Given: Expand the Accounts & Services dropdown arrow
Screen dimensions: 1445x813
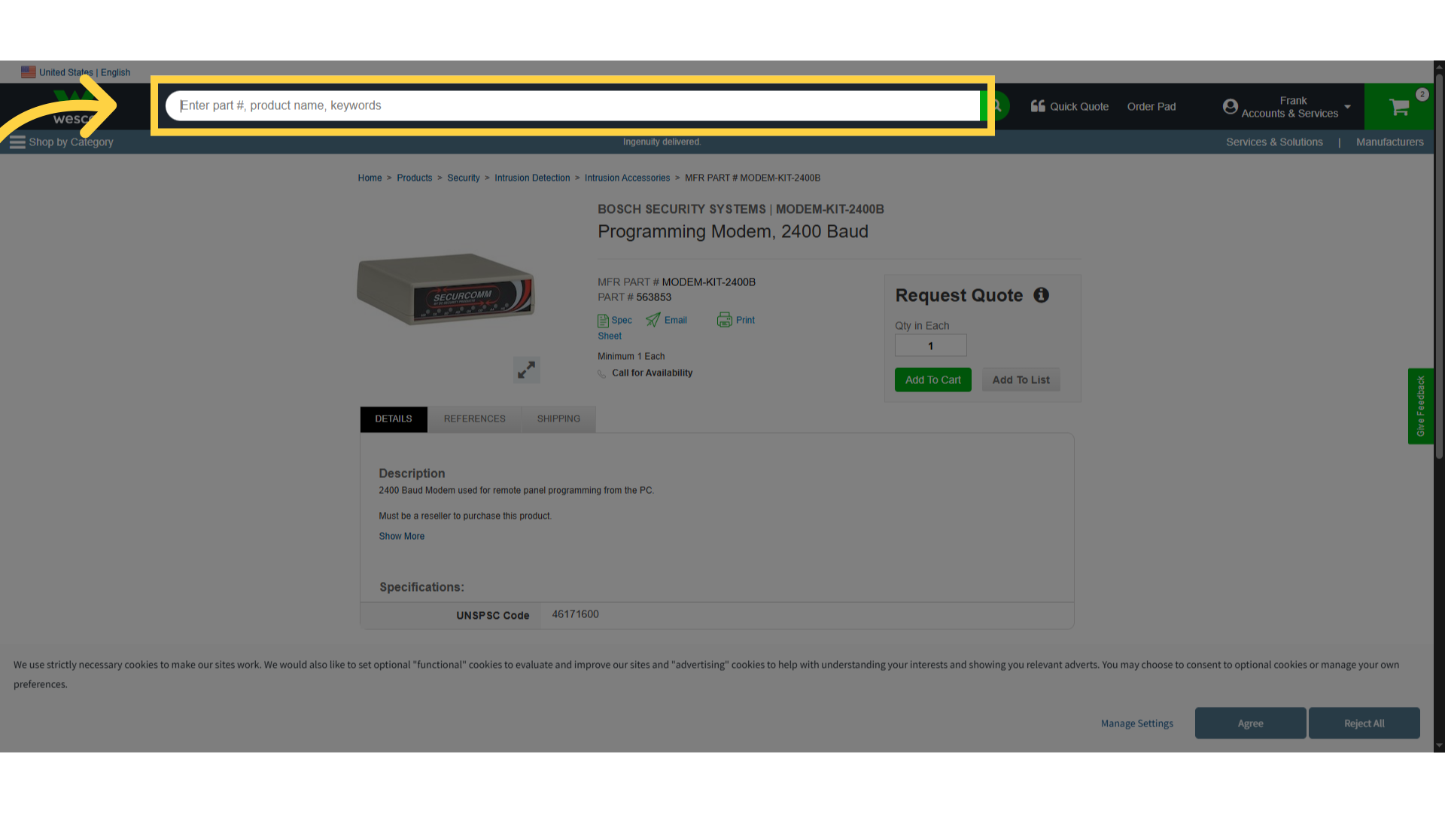Looking at the screenshot, I should (1347, 107).
